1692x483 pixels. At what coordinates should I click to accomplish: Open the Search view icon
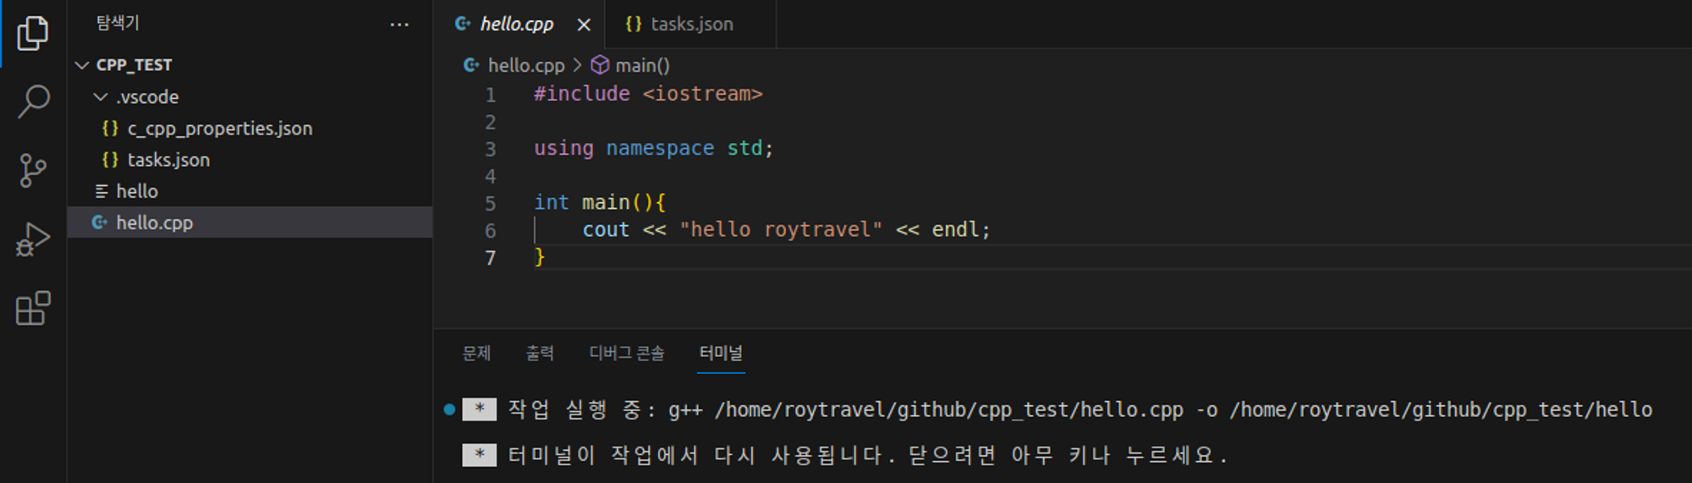click(33, 102)
